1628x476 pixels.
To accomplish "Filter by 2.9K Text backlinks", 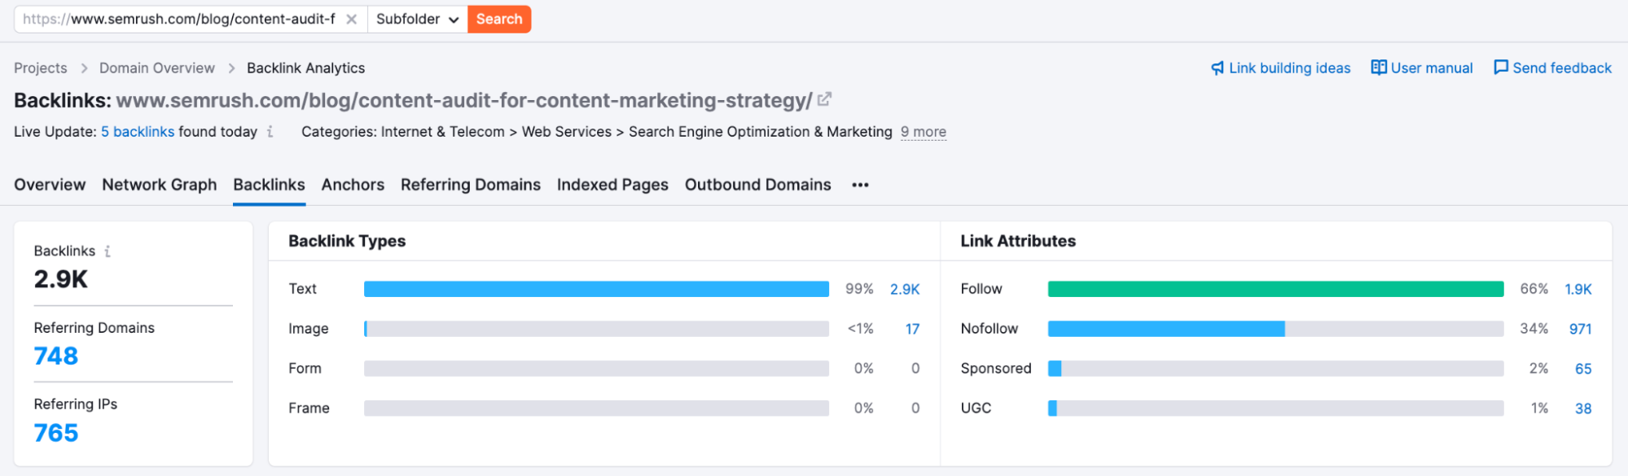I will tap(905, 289).
